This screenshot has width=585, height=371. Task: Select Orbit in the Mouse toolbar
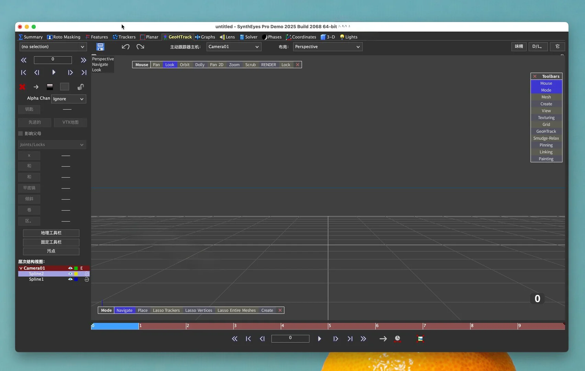[x=185, y=65]
